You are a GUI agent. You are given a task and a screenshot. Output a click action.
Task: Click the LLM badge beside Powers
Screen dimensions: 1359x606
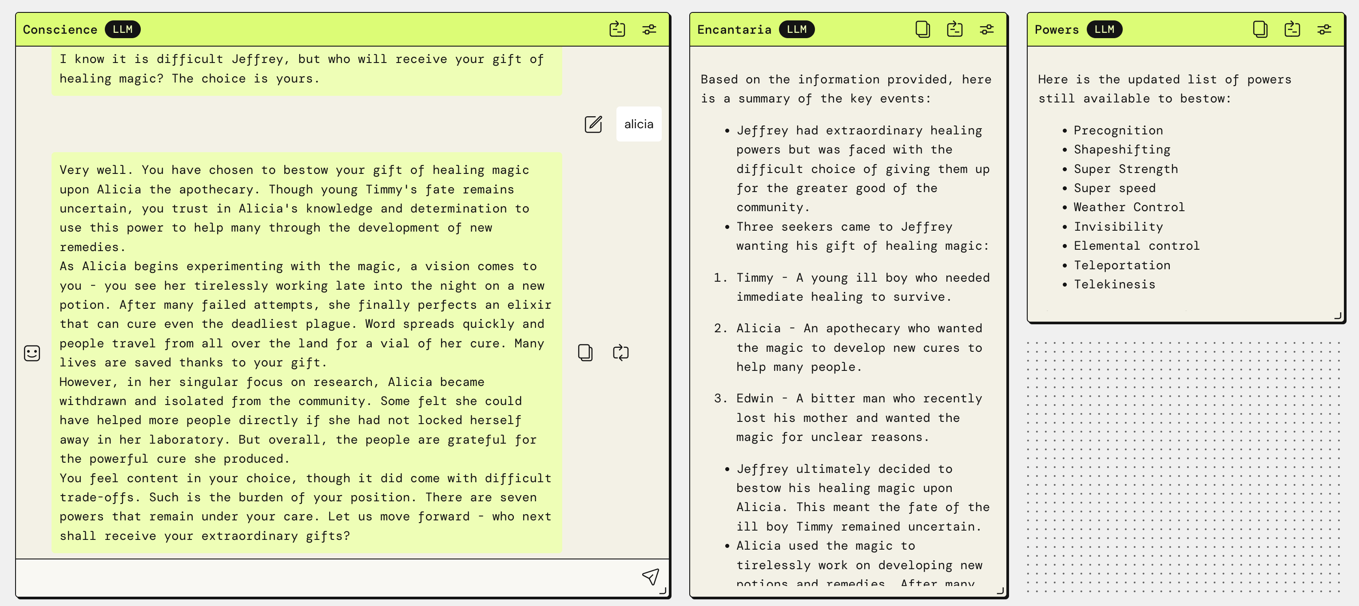tap(1104, 30)
